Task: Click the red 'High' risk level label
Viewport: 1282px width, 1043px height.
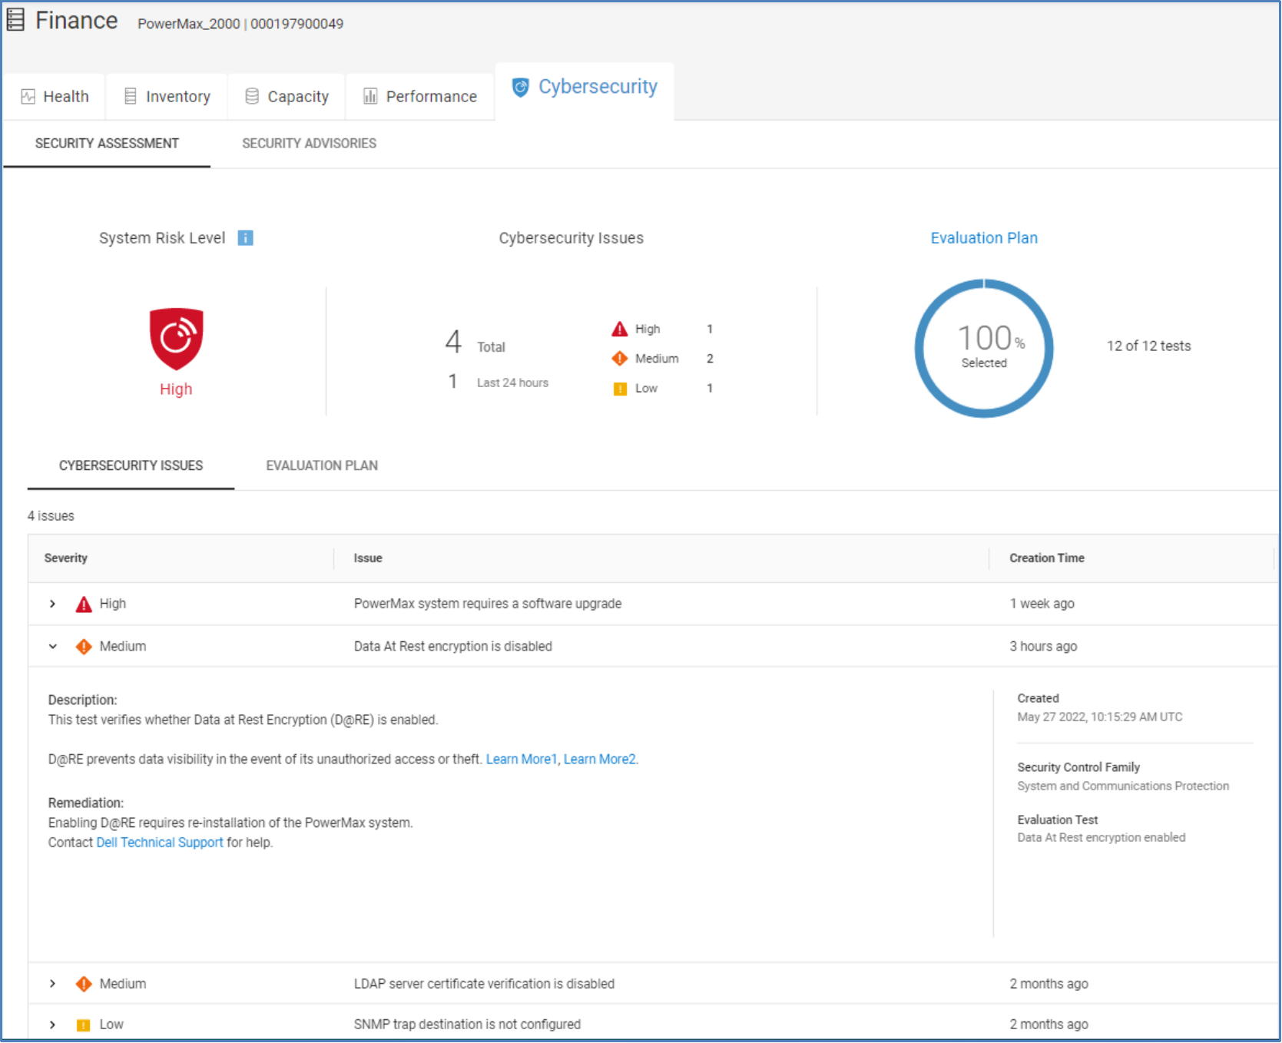Action: 176,389
